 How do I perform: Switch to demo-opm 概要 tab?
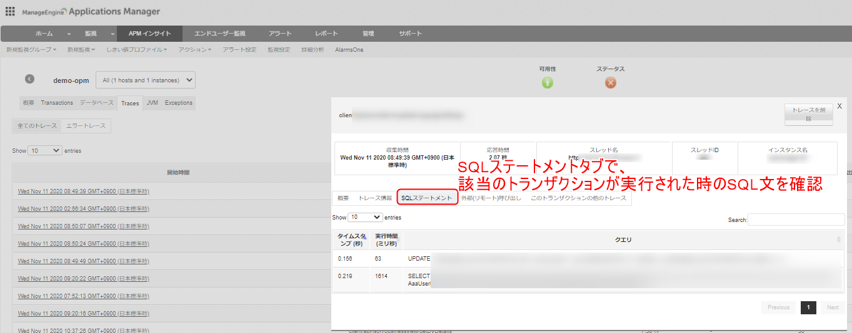point(29,103)
